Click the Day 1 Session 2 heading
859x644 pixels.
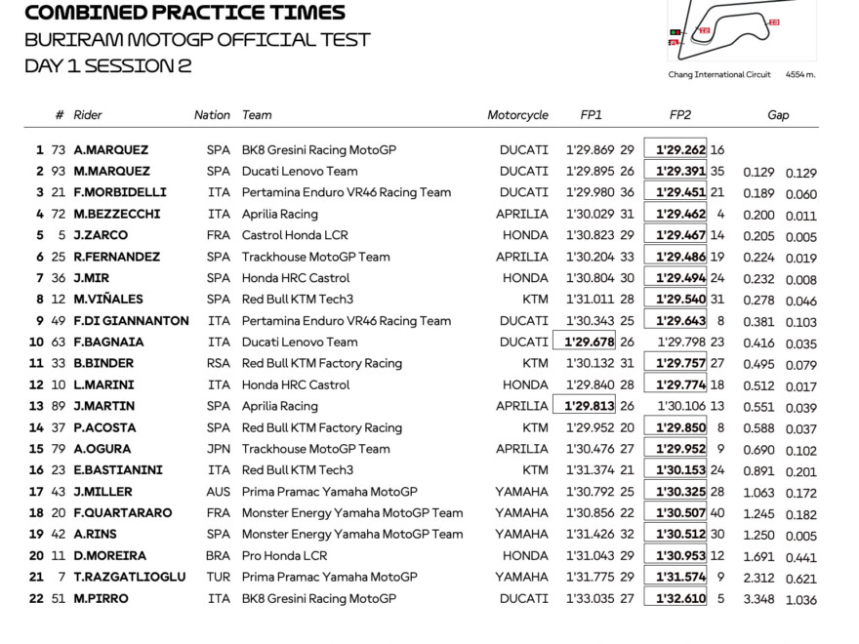click(108, 66)
